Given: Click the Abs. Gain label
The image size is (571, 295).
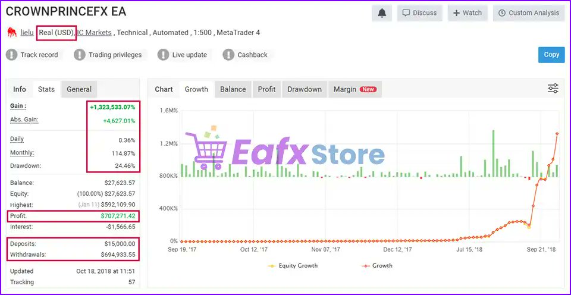Looking at the screenshot, I should click(24, 120).
